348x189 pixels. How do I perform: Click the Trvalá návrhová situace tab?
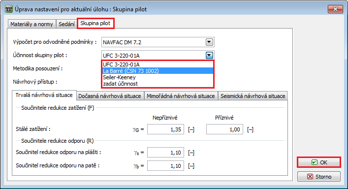[x=44, y=95]
